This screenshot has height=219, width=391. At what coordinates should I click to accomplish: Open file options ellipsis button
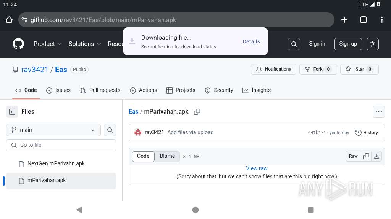click(x=378, y=112)
